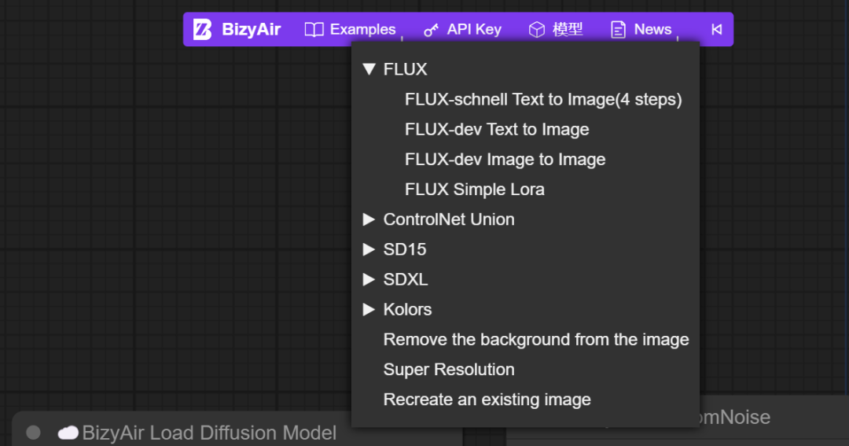
Task: Select FLUX-dev Image to Image example
Action: click(x=505, y=160)
